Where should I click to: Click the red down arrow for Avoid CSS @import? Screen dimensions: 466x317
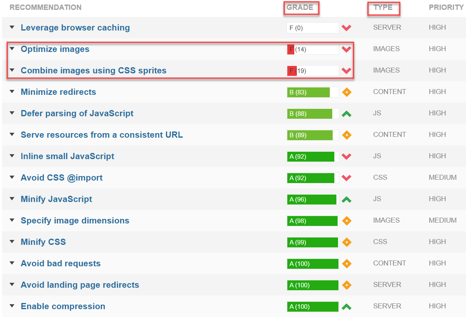point(346,178)
